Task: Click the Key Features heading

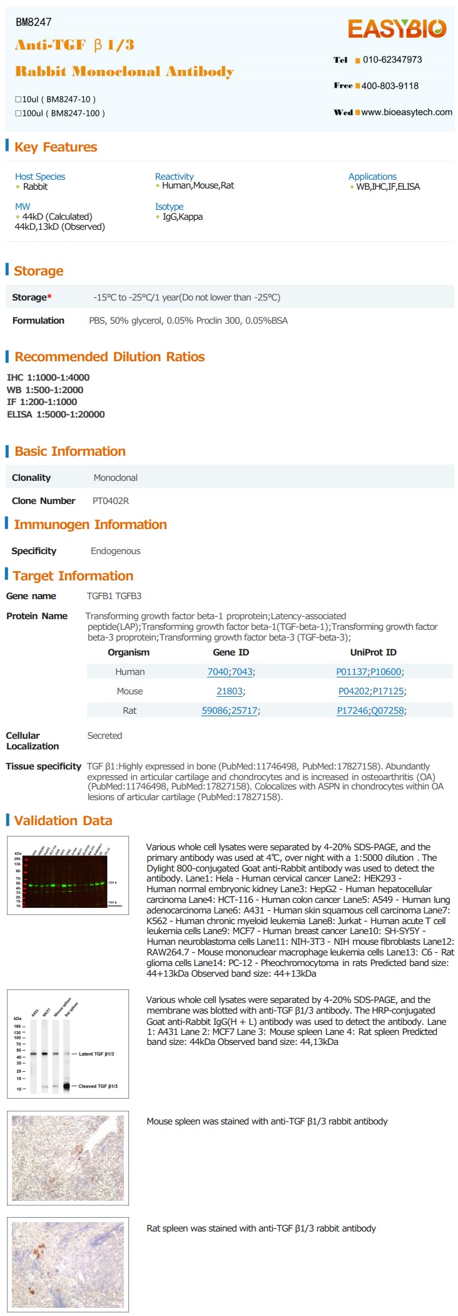Action: coord(56,147)
